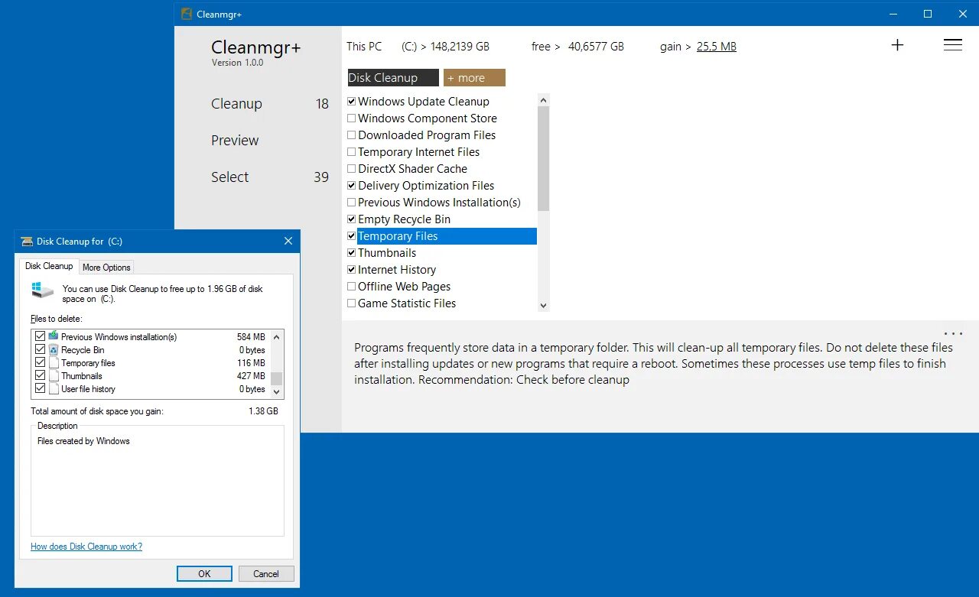
Task: Uncheck Thumbnails 427 MB in Disk Cleanup dialog
Action: tap(41, 375)
